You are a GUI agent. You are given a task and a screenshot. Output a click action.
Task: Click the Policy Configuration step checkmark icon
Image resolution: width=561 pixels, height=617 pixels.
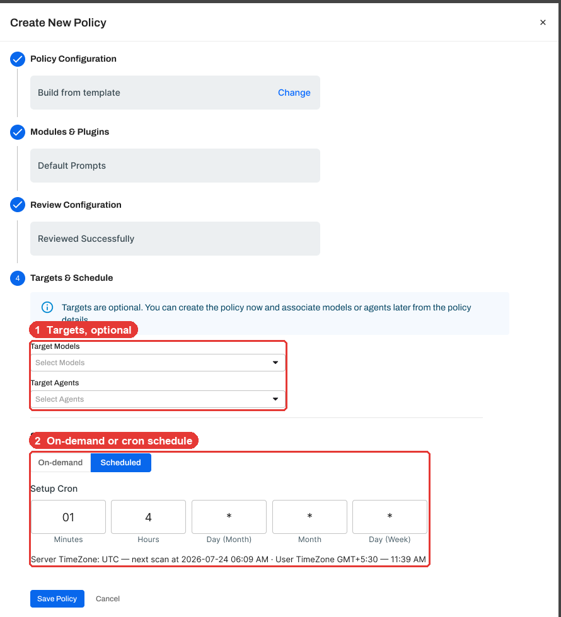coord(18,59)
